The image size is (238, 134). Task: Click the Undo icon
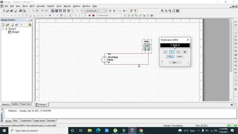(42, 11)
